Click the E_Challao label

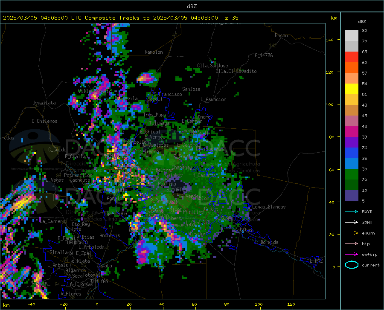[76, 156]
